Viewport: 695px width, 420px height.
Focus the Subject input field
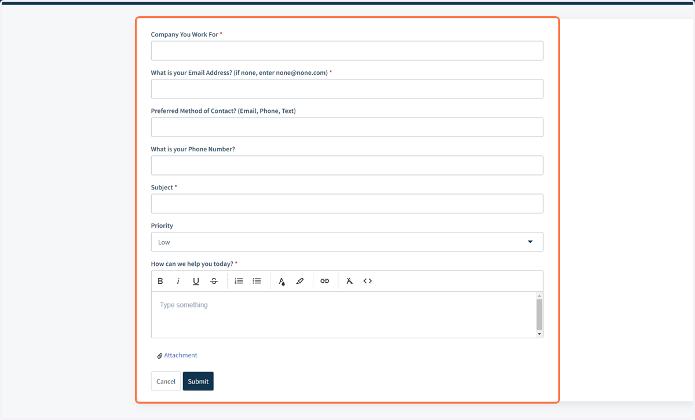pyautogui.click(x=347, y=203)
